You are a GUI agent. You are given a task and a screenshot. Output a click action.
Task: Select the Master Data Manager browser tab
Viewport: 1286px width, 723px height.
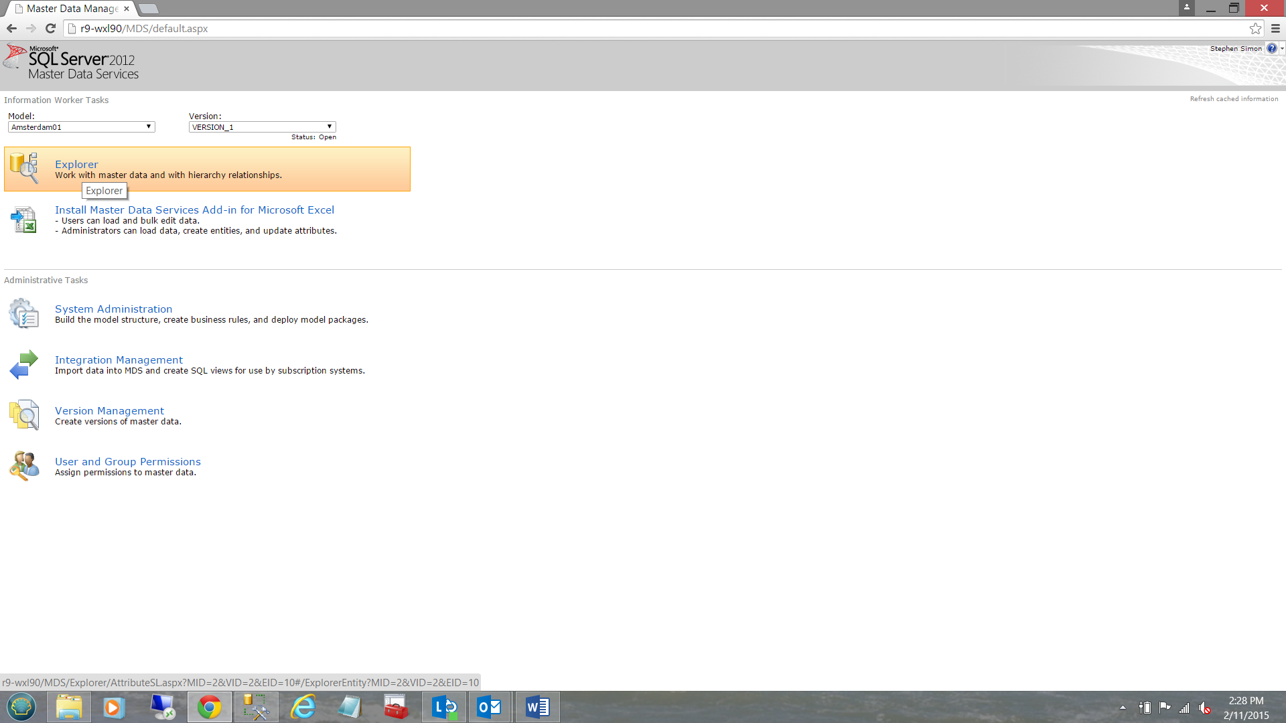[x=72, y=9]
